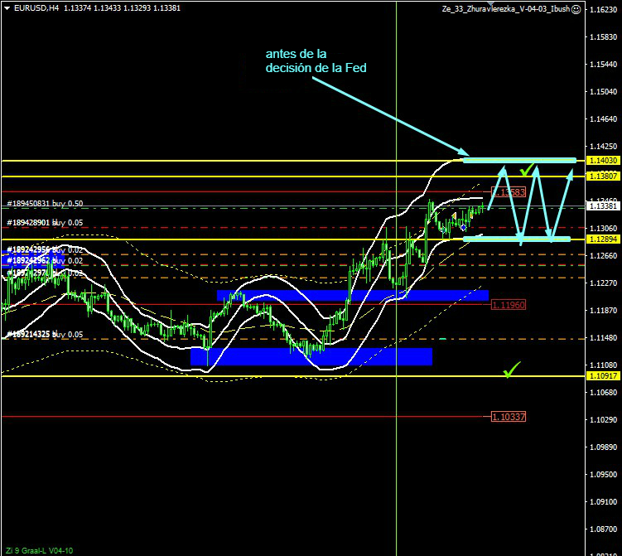The height and width of the screenshot is (556, 622).
Task: Click the blue diamond marker on the candles
Action: [x=463, y=225]
